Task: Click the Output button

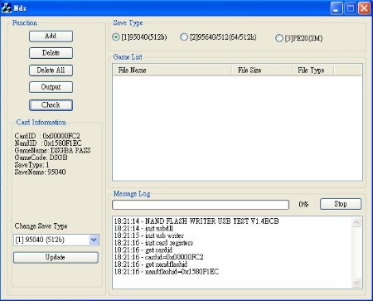Action: [x=51, y=87]
